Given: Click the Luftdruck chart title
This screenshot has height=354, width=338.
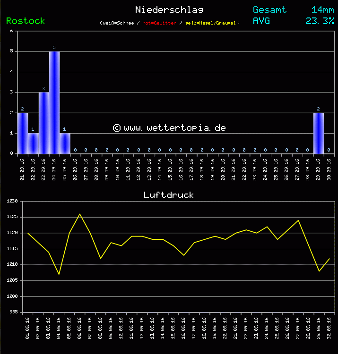Looking at the screenshot, I should [169, 195].
